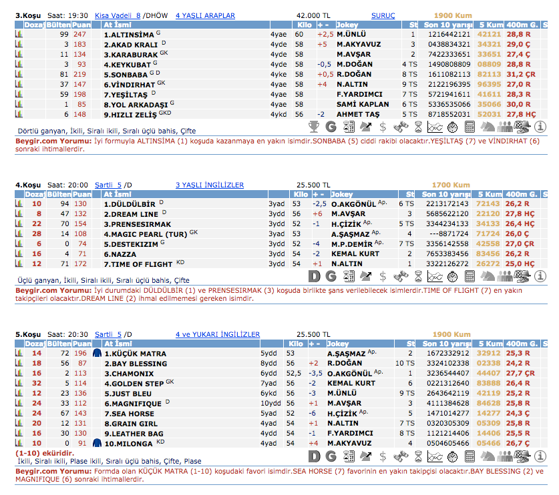Viewport: 559px width, 495px height.
Task: Click the Puan column header in race 4
Action: coord(81,195)
